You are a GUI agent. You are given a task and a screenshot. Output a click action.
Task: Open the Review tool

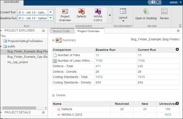click(x=164, y=11)
